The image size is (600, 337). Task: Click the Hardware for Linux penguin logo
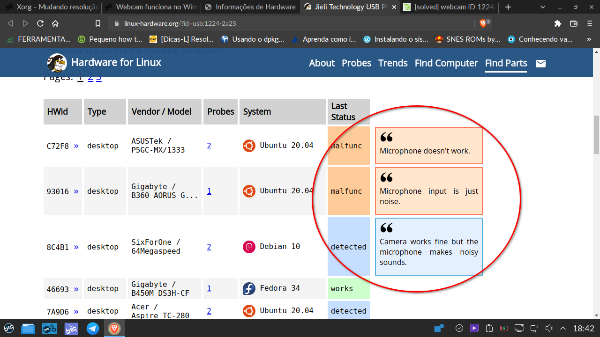[x=57, y=63]
